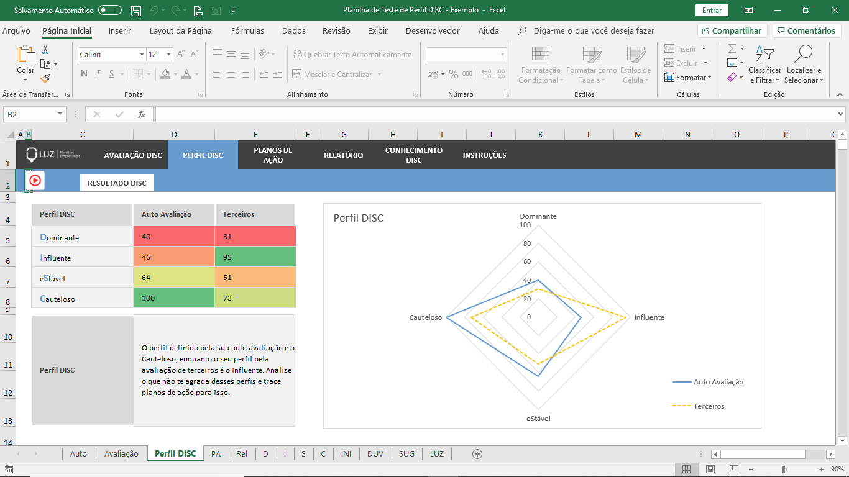849x477 pixels.
Task: Click the Cut scissors icon
Action: pyautogui.click(x=45, y=50)
